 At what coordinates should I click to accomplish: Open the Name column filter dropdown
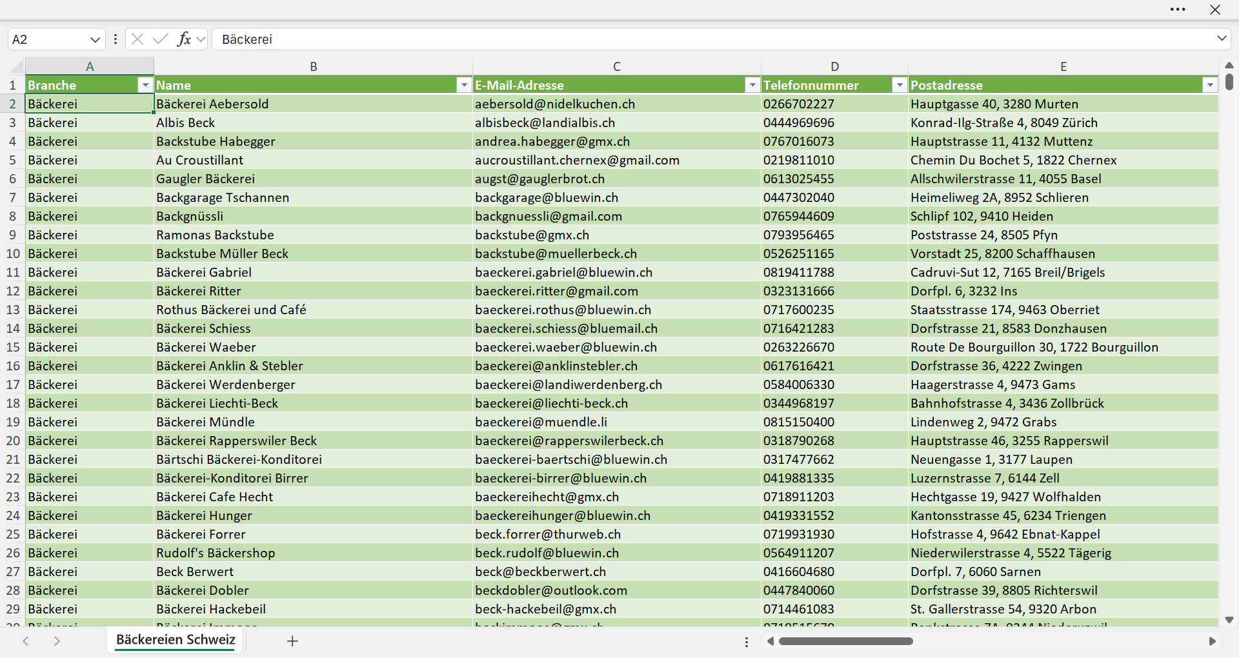[x=464, y=85]
